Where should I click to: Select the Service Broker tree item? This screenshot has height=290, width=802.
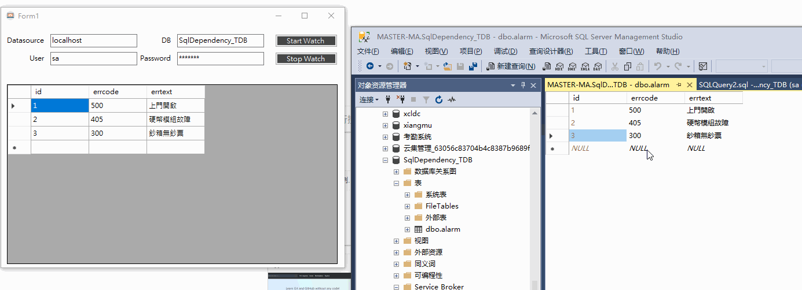pyautogui.click(x=438, y=287)
